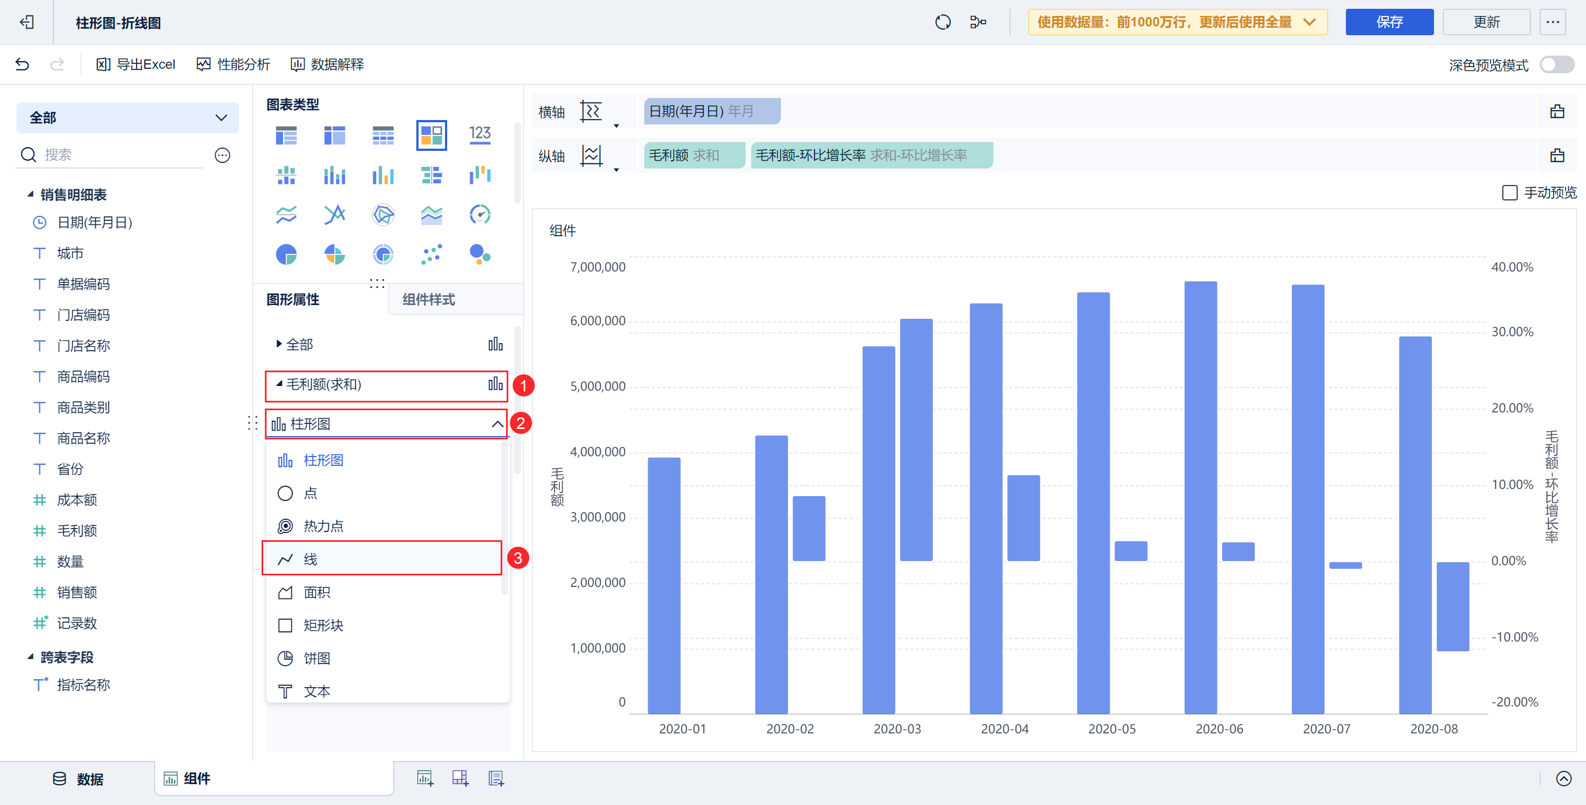Click the undo arrow icon

(22, 64)
